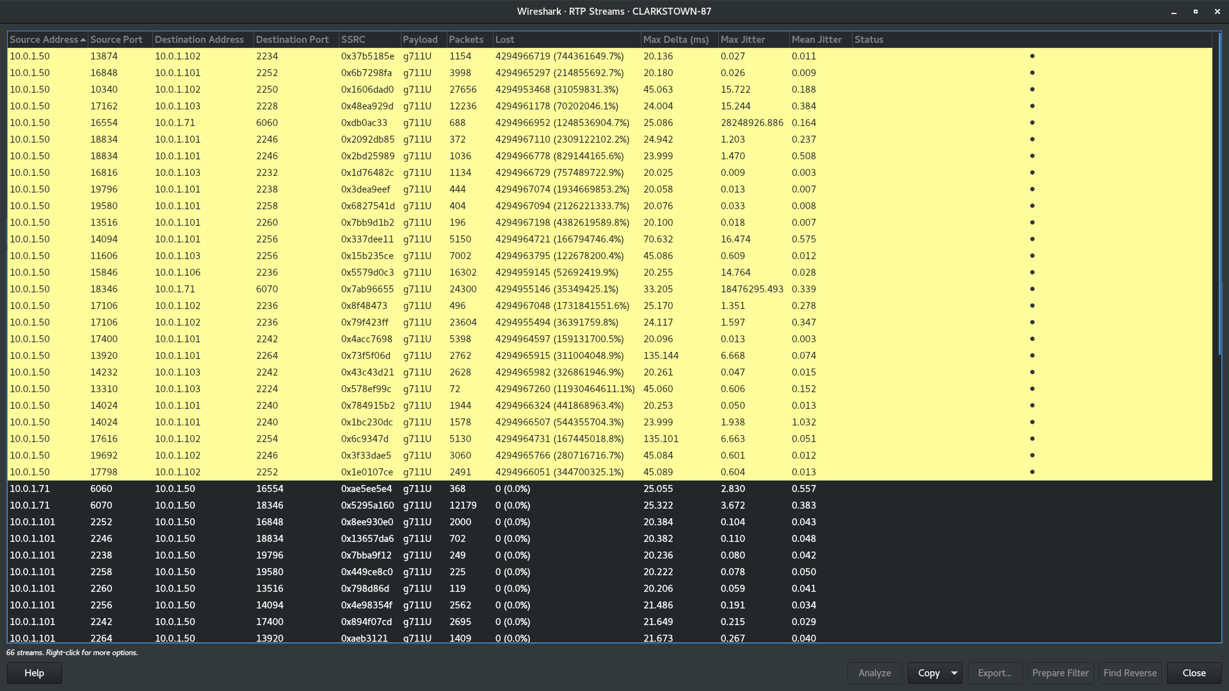Select stream with SSRC 0x79f423ff

tap(609, 322)
